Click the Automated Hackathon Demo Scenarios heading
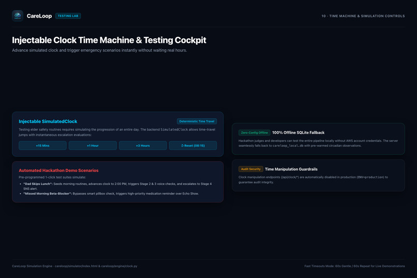Viewport: 417px width, 278px height. tap(58, 170)
